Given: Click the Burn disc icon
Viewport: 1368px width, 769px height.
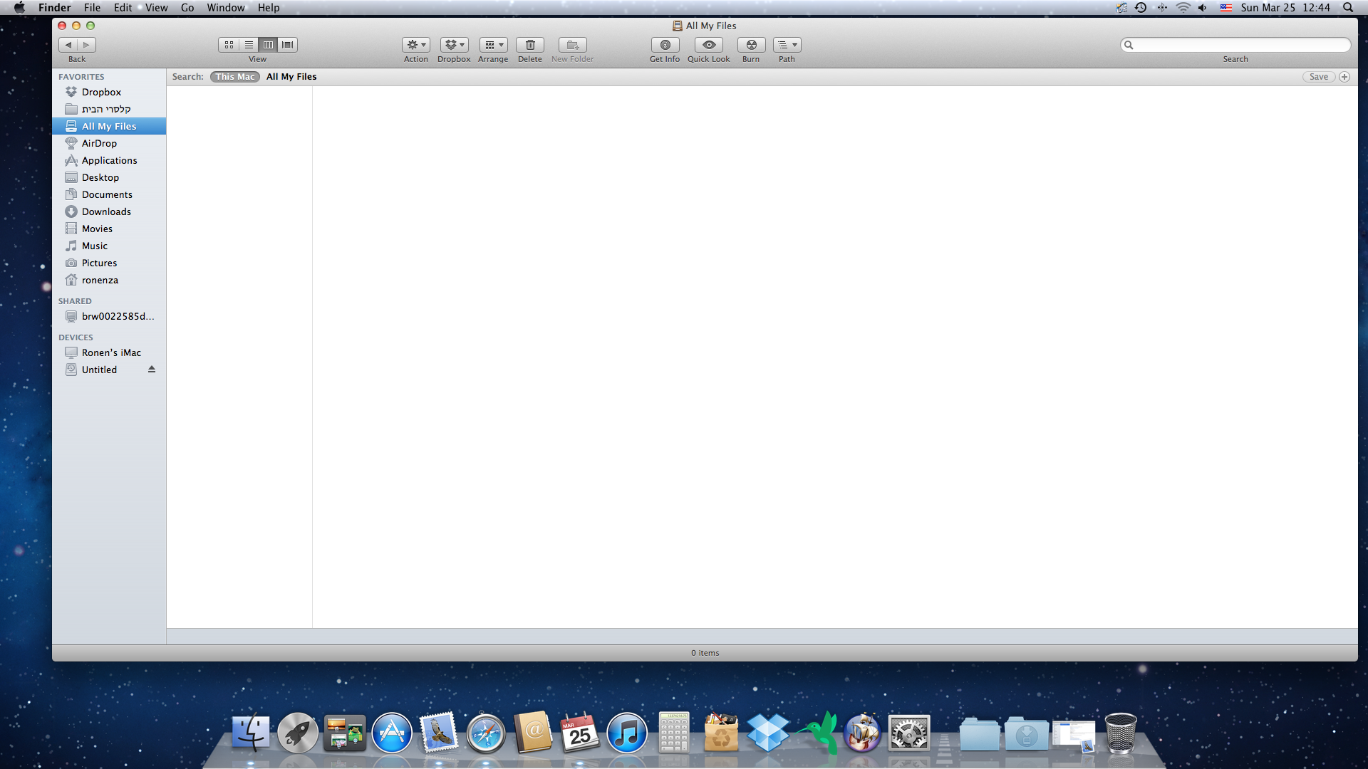Looking at the screenshot, I should coord(751,45).
